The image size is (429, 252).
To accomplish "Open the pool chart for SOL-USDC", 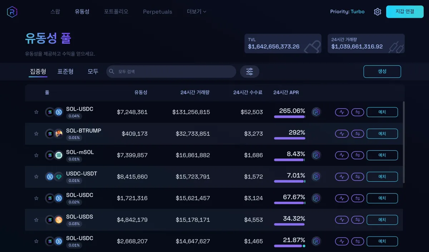I will tap(341, 112).
